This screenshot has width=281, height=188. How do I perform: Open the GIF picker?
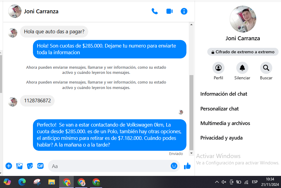[x=40, y=166]
